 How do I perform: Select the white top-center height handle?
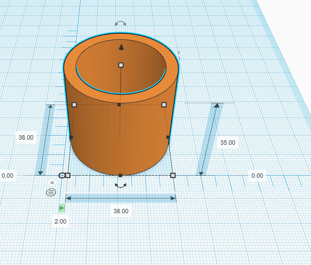[x=121, y=65]
